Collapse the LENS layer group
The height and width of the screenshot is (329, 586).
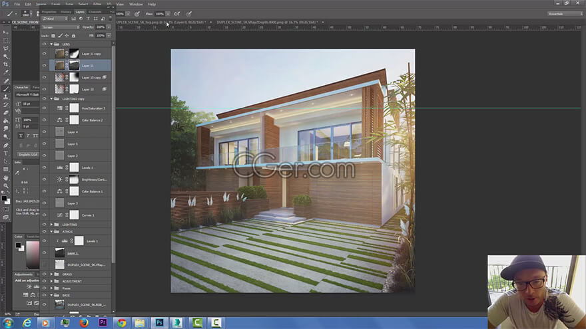pos(51,44)
